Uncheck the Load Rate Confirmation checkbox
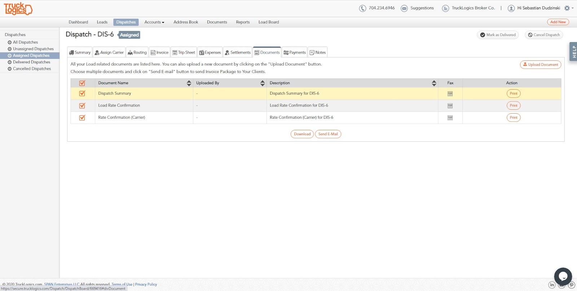This screenshot has width=577, height=291. [82, 106]
